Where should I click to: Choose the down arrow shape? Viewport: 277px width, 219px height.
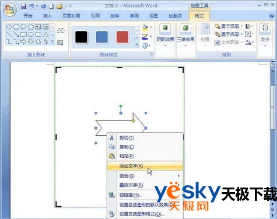[31, 42]
